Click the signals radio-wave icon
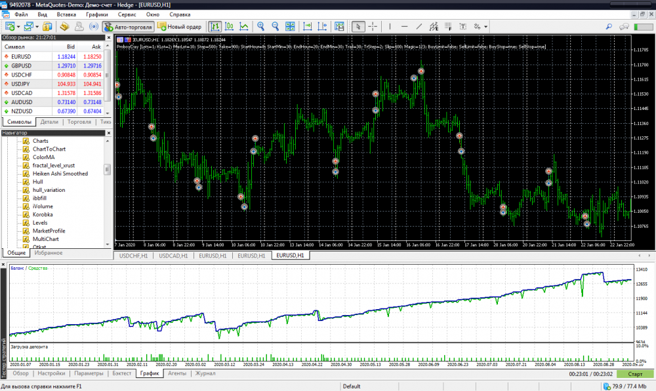The height and width of the screenshot is (391, 656). 94,27
